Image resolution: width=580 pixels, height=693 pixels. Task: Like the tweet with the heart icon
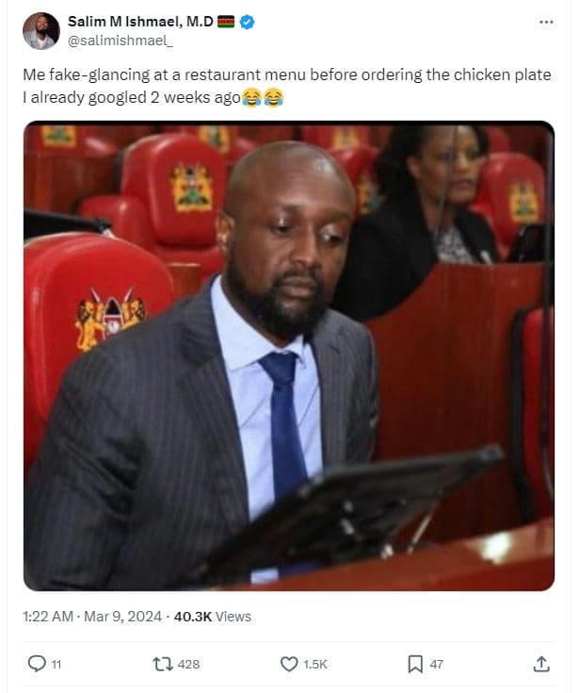(x=289, y=664)
